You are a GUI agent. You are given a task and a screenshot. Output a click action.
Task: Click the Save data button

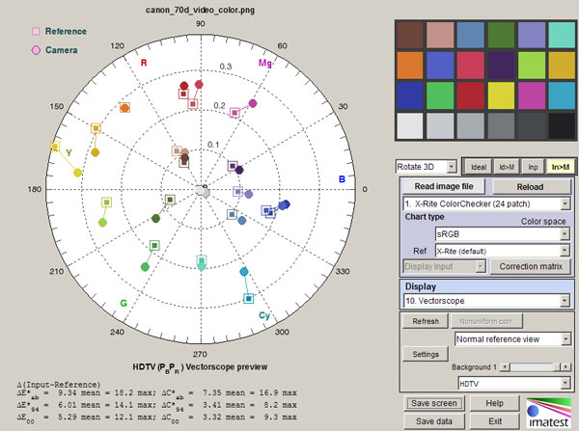(434, 421)
